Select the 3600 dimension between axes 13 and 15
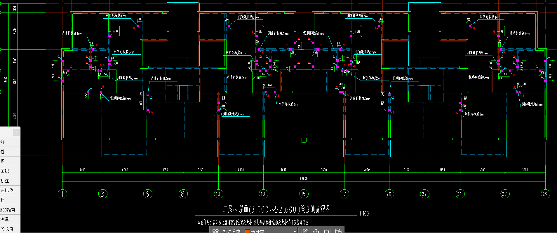The height and width of the screenshot is (233, 557). (x=283, y=170)
